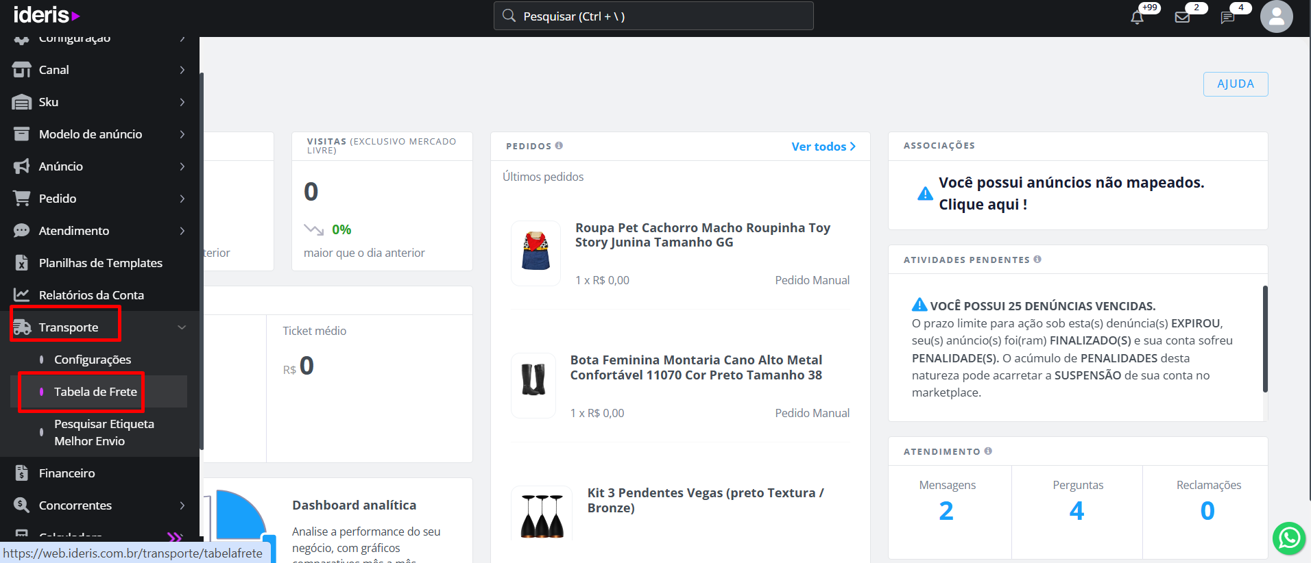Click the Perguntas count 4
This screenshot has height=563, width=1311.
[1077, 511]
